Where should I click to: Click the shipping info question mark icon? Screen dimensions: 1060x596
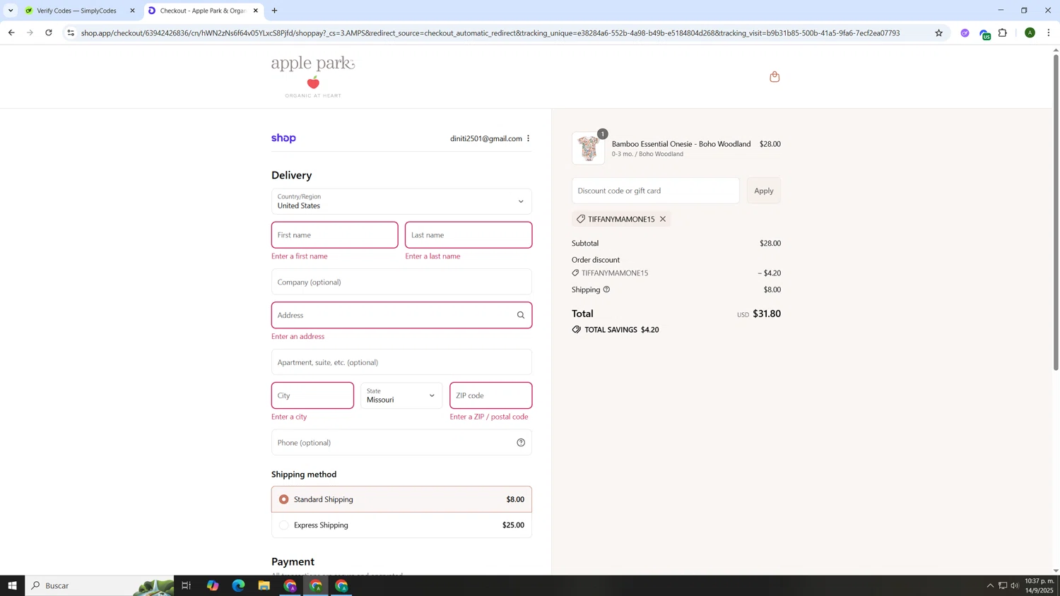[x=606, y=290]
